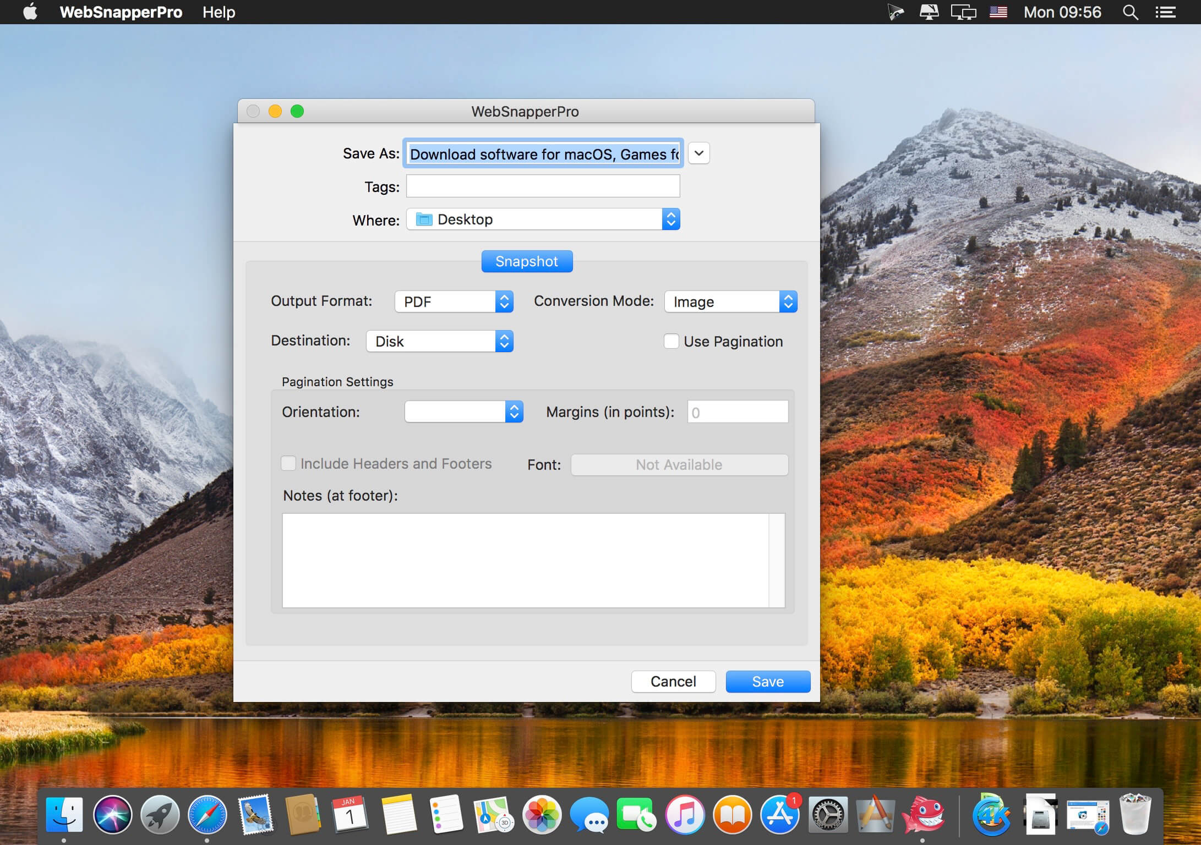Open FaceTime icon in Dock
The height and width of the screenshot is (845, 1201).
point(636,815)
